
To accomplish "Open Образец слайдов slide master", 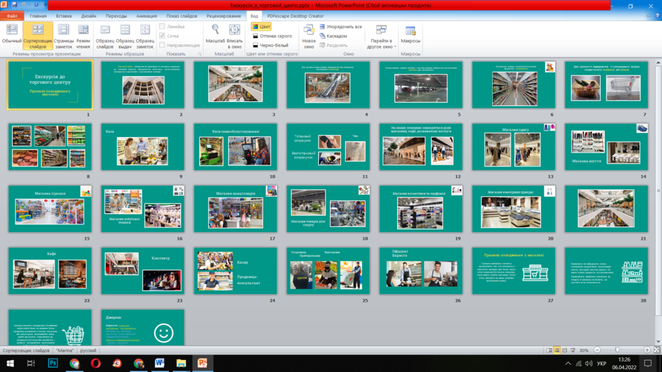I will point(105,35).
